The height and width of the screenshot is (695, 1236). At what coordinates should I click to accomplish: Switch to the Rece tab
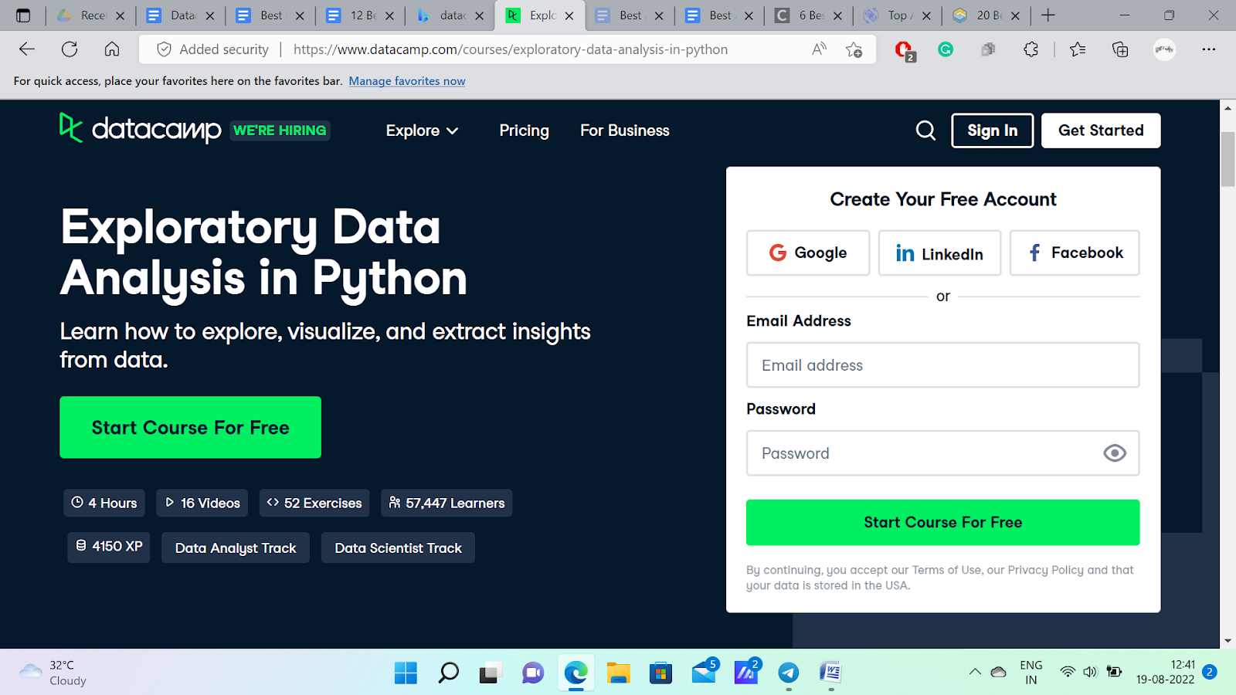coord(92,15)
